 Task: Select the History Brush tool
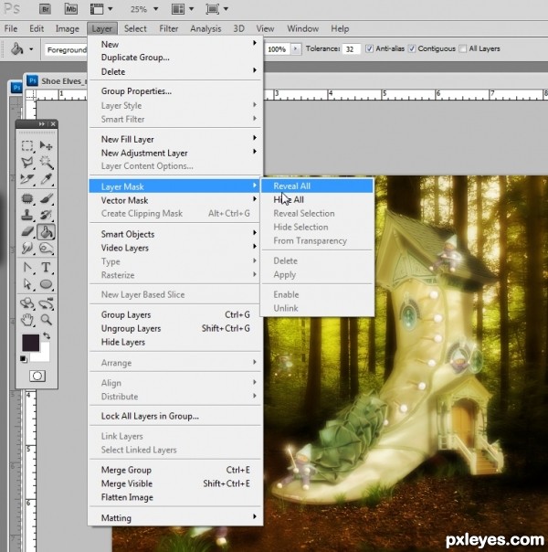pos(46,215)
